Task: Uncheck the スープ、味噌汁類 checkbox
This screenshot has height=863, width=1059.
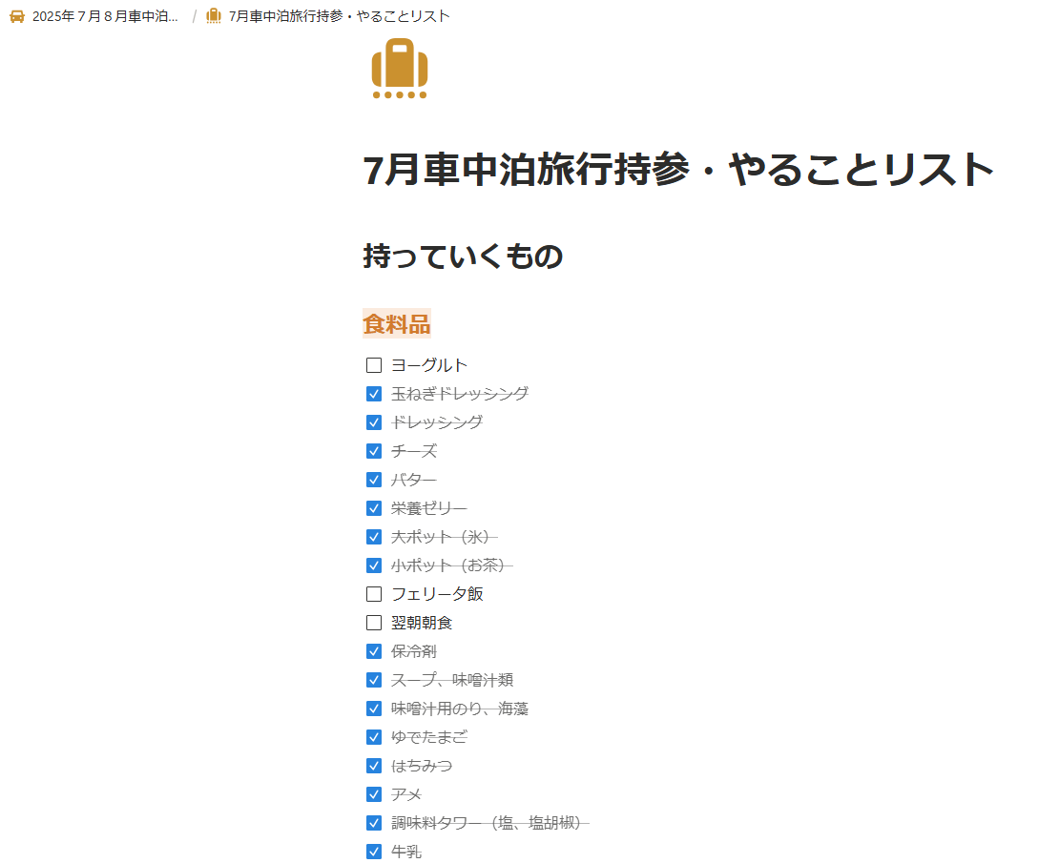Action: (x=373, y=680)
